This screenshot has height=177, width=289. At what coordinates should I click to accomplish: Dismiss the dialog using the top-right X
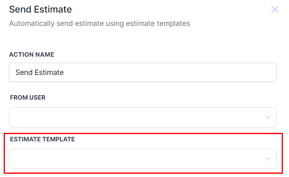coord(275,9)
